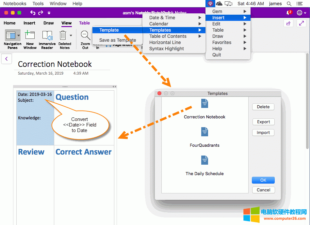Click the Zoom Out magnifier

85,35
